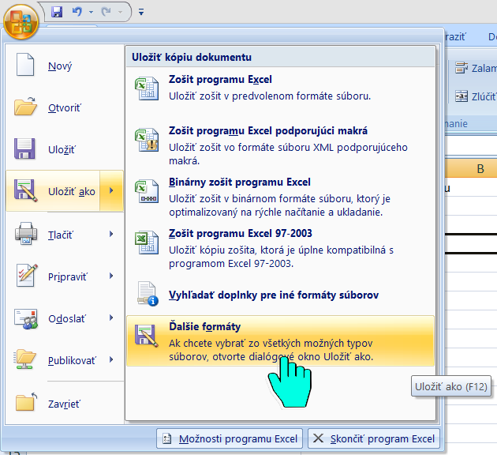Open the Undo history dropdown arrow
The width and height of the screenshot is (497, 455).
pos(91,13)
